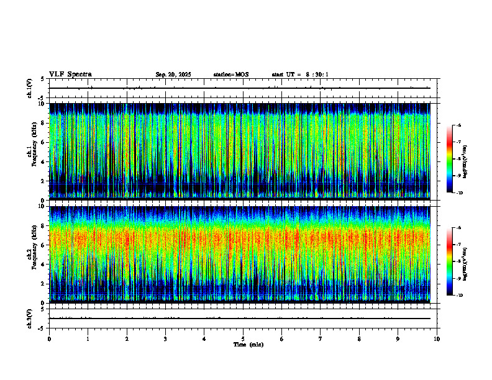This screenshot has width=492, height=380.
Task: Click the "5" voltage tick of ch.1(V) strip
Action: pos(43,79)
